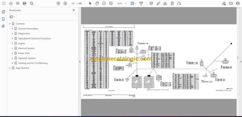Expand the Power Train bookmark

click(x=12, y=53)
